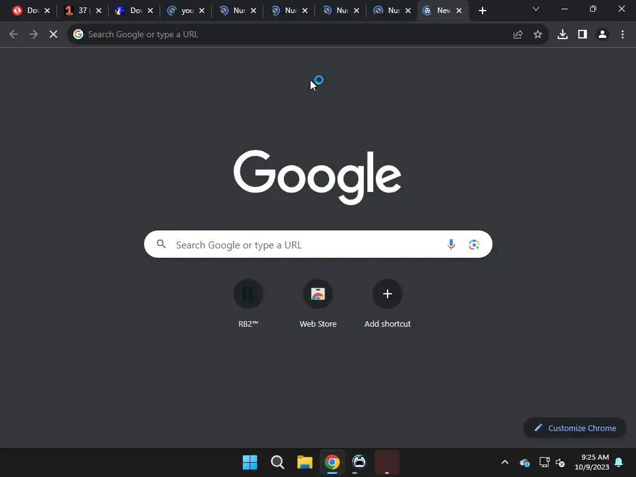Image resolution: width=636 pixels, height=477 pixels.
Task: Open the Web Store shortcut
Action: click(x=318, y=303)
